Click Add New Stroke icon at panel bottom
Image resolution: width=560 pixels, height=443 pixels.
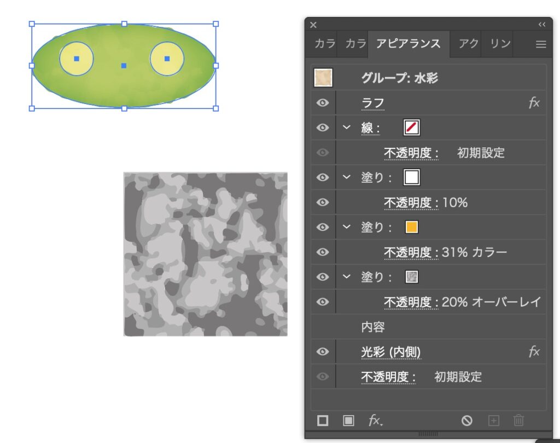coord(323,421)
